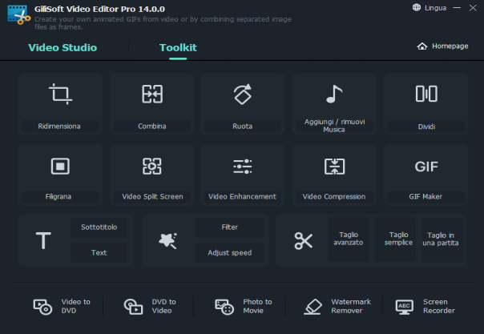Open the music note icon

(x=334, y=94)
